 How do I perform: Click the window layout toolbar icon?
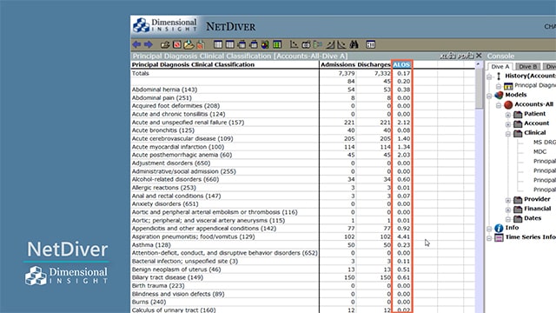[x=371, y=44]
